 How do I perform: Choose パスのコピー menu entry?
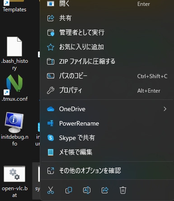pyautogui.click(x=107, y=76)
